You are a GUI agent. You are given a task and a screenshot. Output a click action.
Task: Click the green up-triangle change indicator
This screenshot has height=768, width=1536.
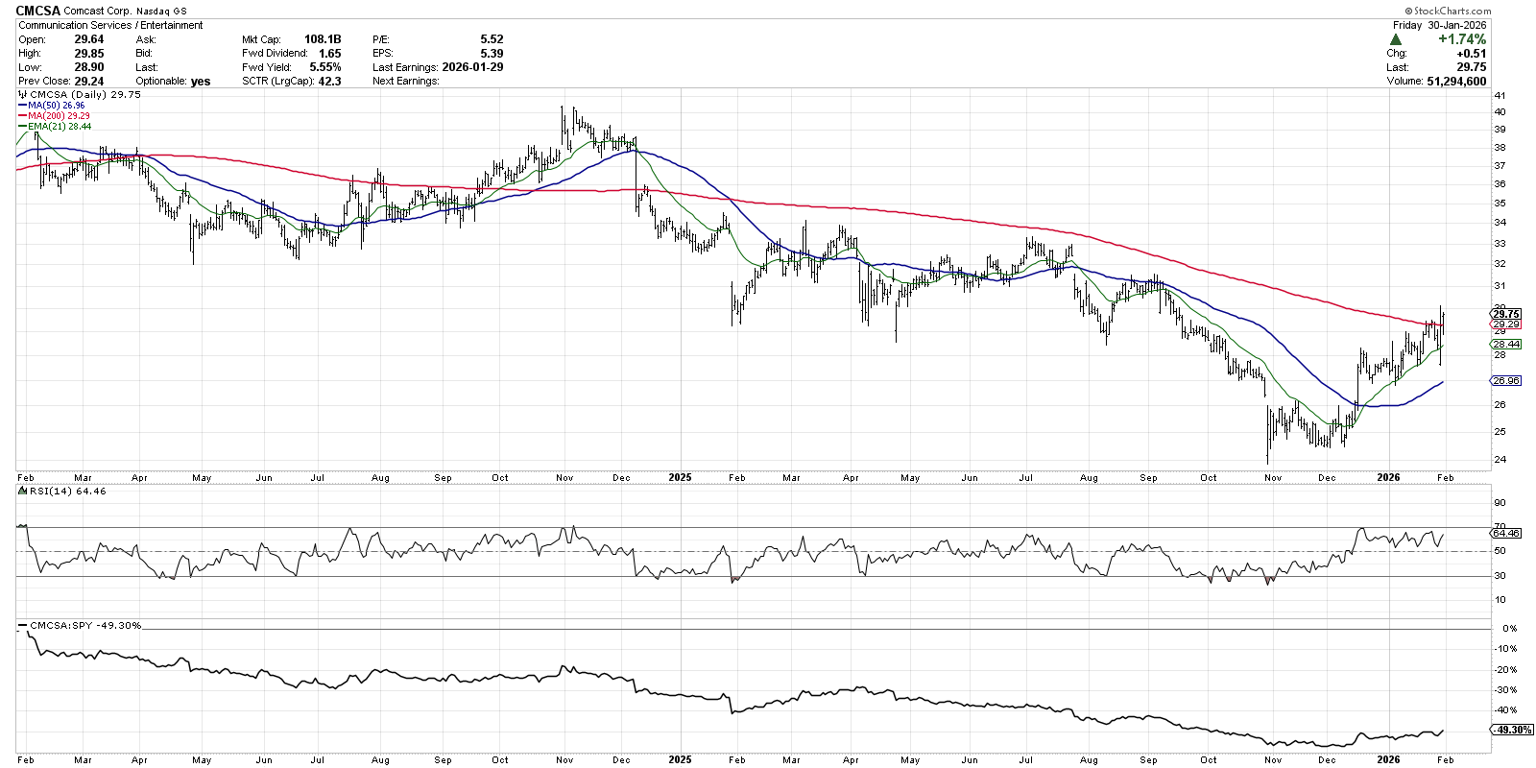click(1395, 39)
